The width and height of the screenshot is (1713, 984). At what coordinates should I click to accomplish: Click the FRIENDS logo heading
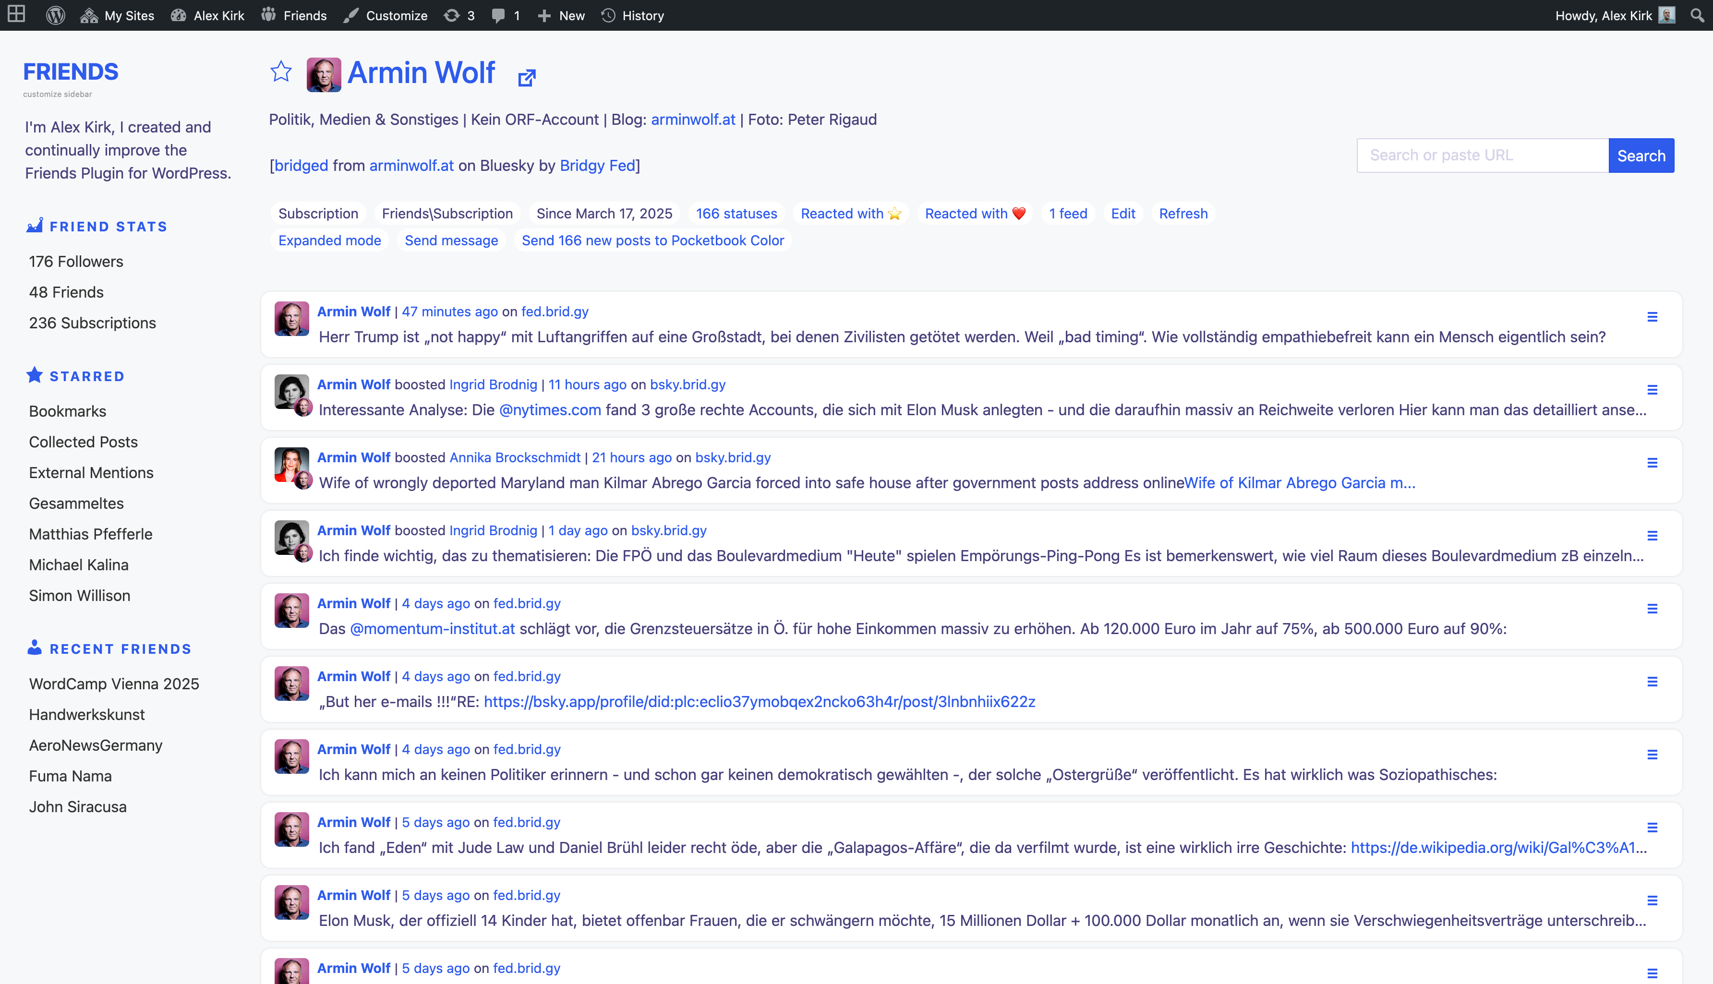pyautogui.click(x=71, y=71)
